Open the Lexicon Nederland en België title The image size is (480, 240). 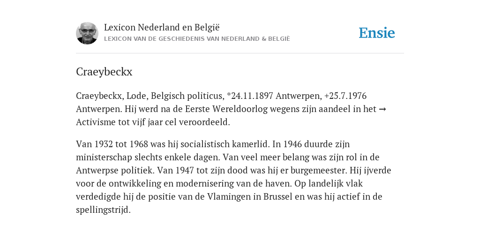pos(162,28)
